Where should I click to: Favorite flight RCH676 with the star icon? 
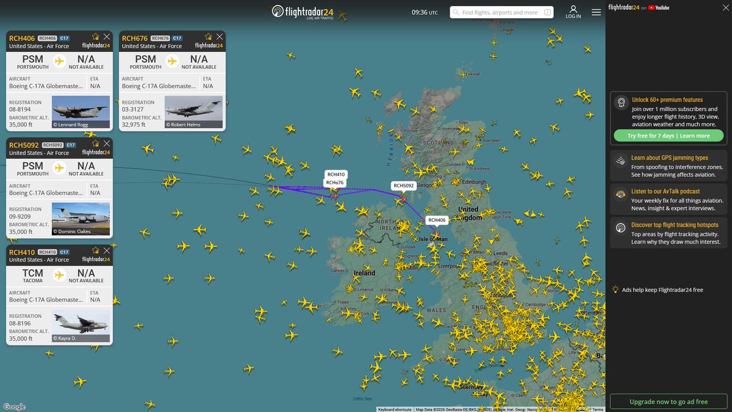(x=208, y=37)
